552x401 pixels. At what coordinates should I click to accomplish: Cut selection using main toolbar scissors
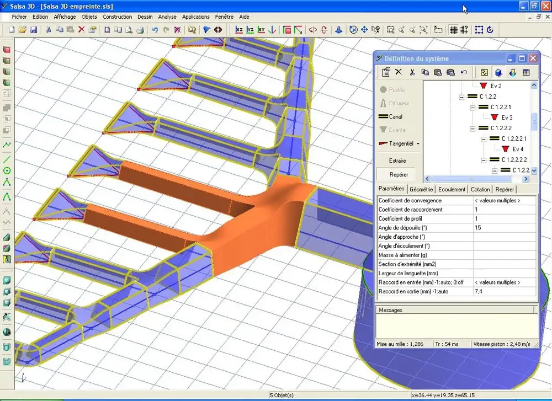(49, 30)
